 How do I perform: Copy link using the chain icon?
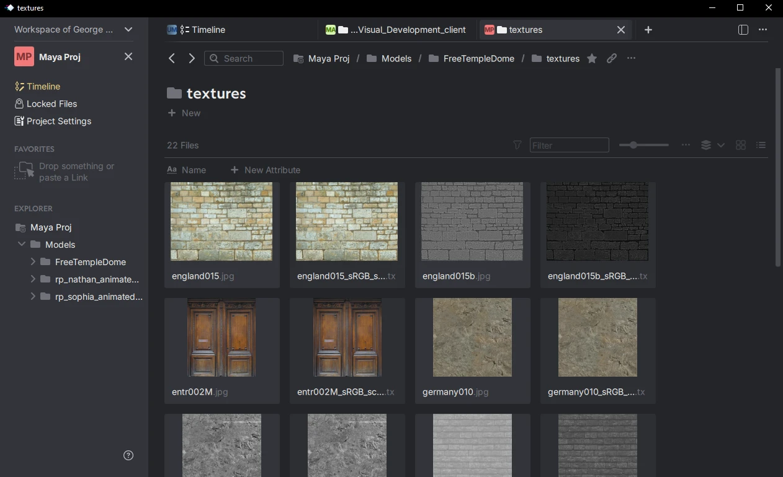[x=612, y=58]
